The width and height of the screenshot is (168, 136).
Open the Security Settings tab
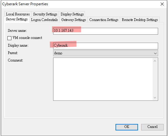click(x=45, y=14)
